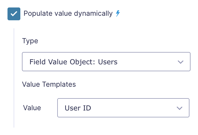
Task: Expand the value template options using the down arrow
Action: (x=180, y=108)
